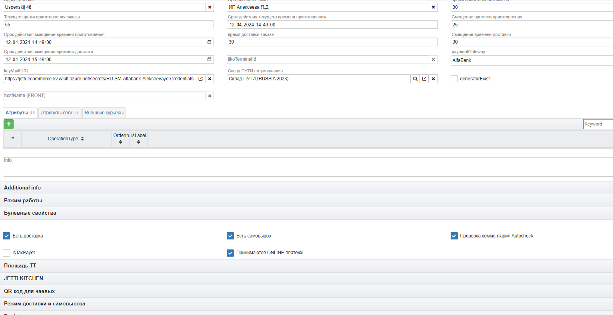Expand the JETTI KITCHEN section
The image size is (613, 315).
click(306, 279)
